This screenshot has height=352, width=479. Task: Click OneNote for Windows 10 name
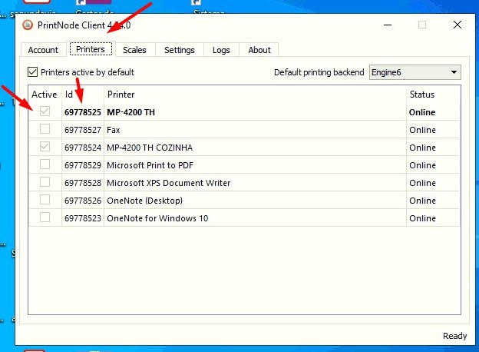[x=157, y=218]
